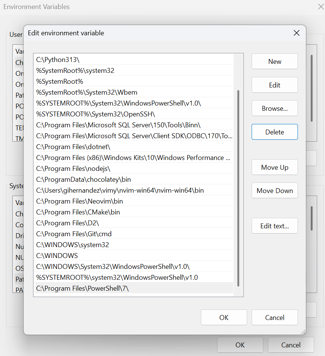The image size is (325, 356).
Task: Select C:\Program Files\Git\cmd entry
Action: [134, 234]
